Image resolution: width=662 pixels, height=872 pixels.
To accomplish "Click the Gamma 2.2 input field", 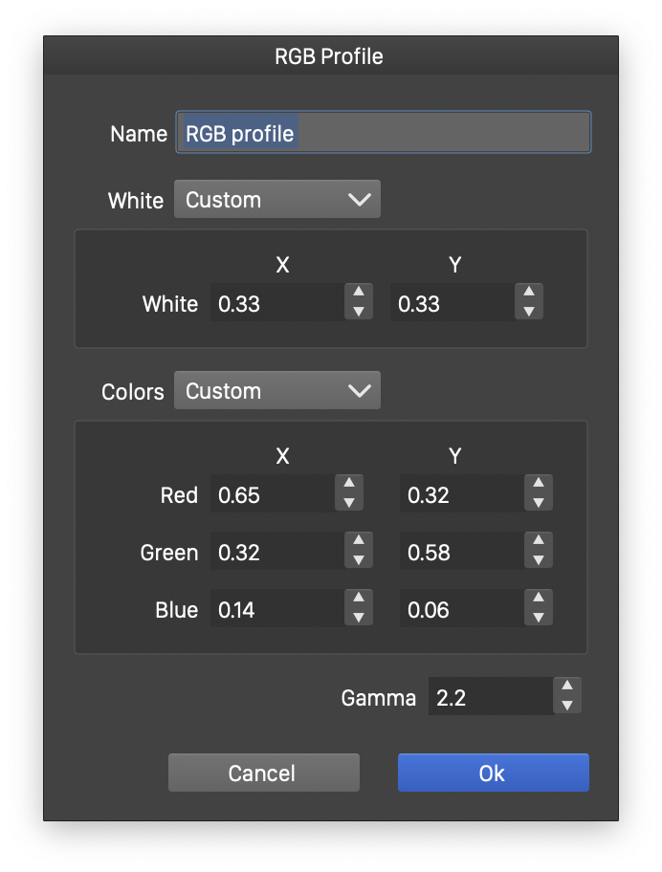I will pos(488,697).
